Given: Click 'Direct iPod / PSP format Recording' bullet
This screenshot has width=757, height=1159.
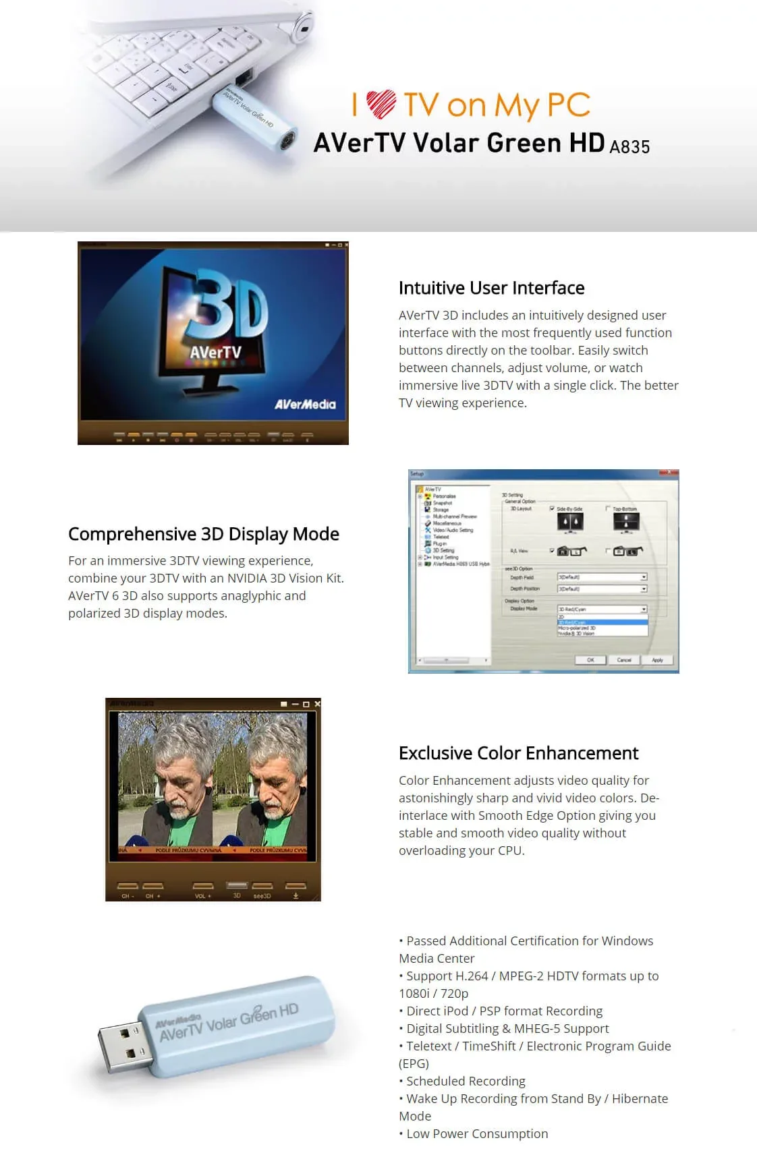Looking at the screenshot, I should click(501, 1011).
